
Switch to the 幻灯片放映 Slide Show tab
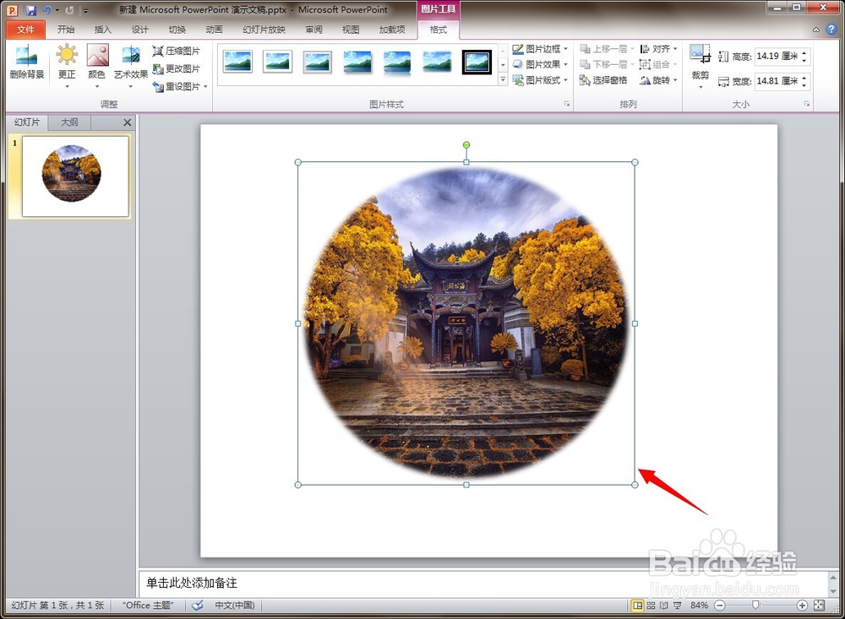tap(264, 30)
